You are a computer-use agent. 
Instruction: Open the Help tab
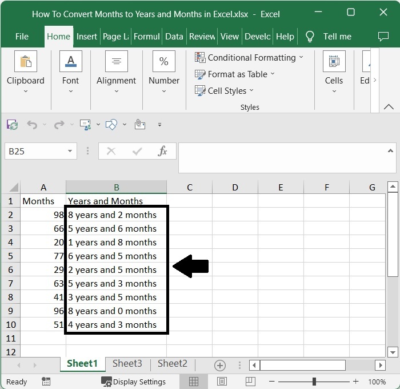click(x=285, y=37)
